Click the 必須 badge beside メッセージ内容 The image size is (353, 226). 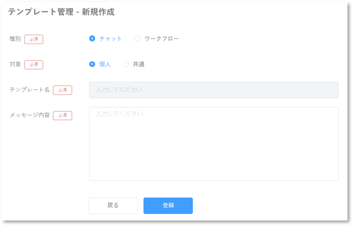[x=63, y=115]
